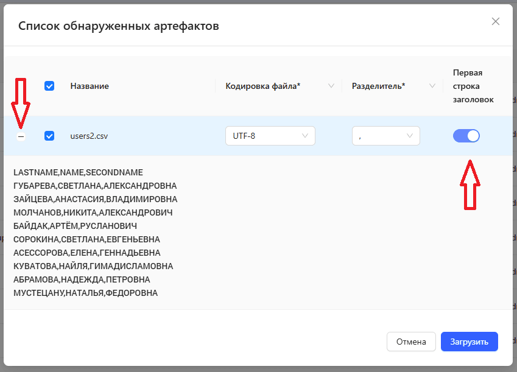517x372 pixels.
Task: Click the АСЕССОРОВА,ЕЛЕНА,ГЕННАДЬЕВНА line
Action: coord(86,253)
